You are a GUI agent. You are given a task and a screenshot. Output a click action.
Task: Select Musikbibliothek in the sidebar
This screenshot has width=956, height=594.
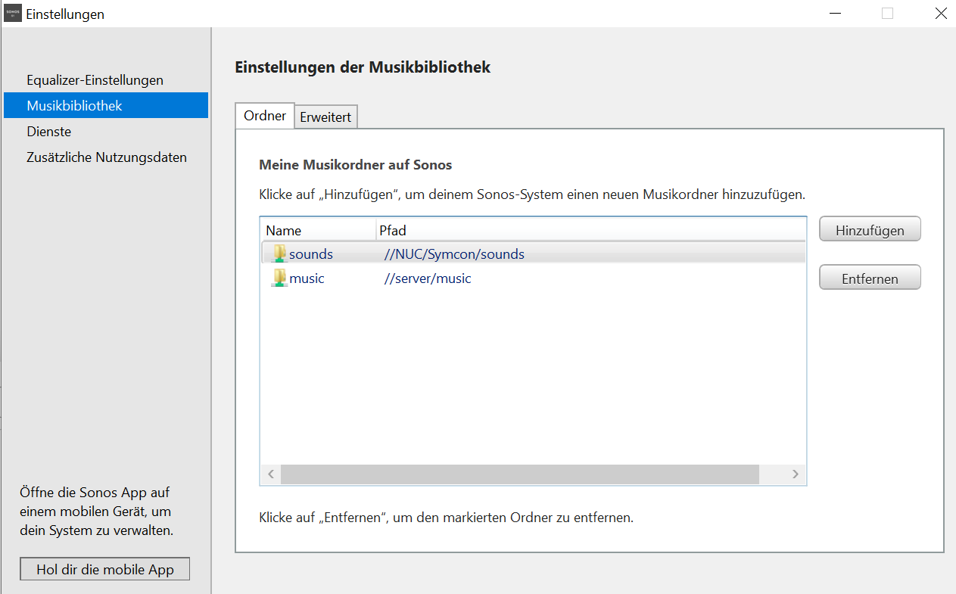(x=74, y=106)
